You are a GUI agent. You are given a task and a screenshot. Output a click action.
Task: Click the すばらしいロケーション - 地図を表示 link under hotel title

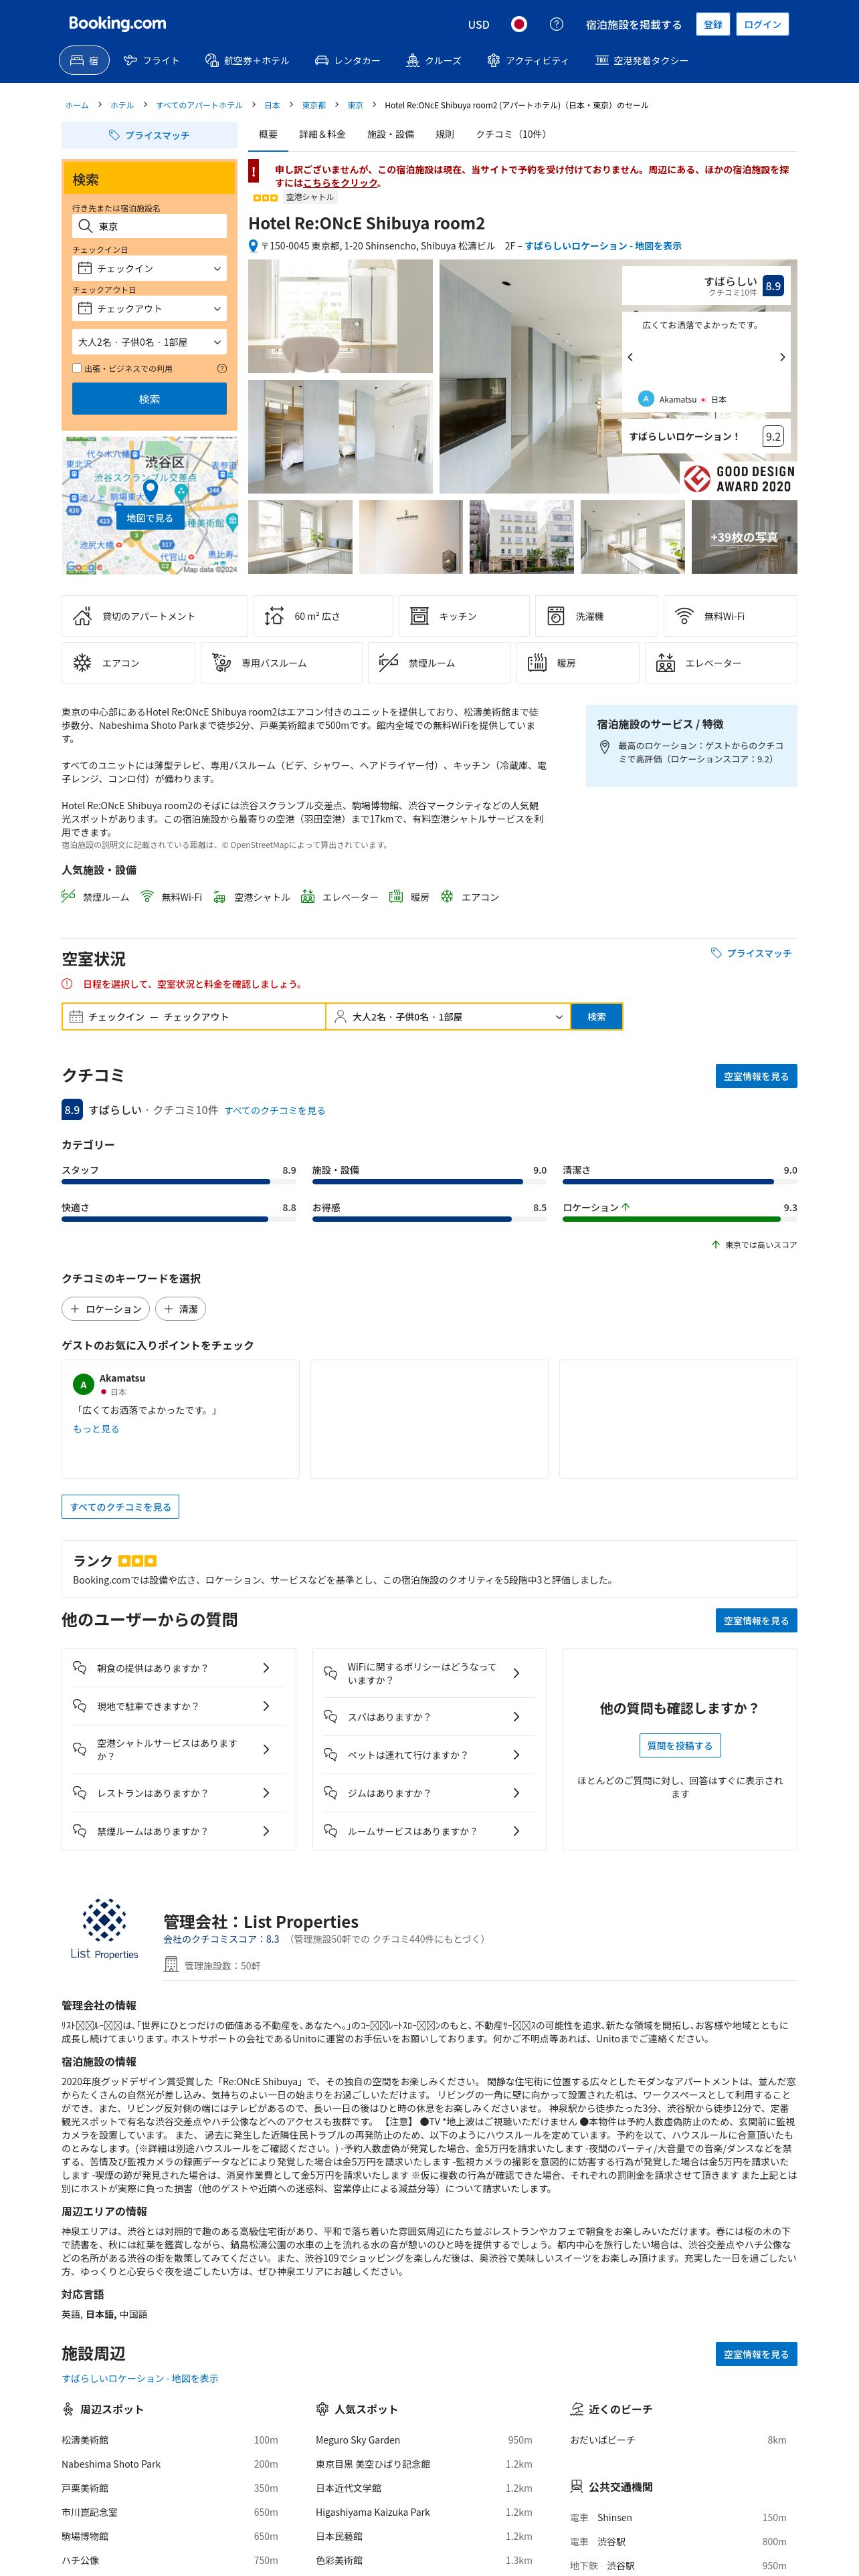(x=603, y=246)
